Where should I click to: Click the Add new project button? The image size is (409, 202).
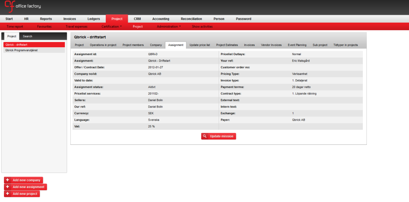pyautogui.click(x=22, y=194)
